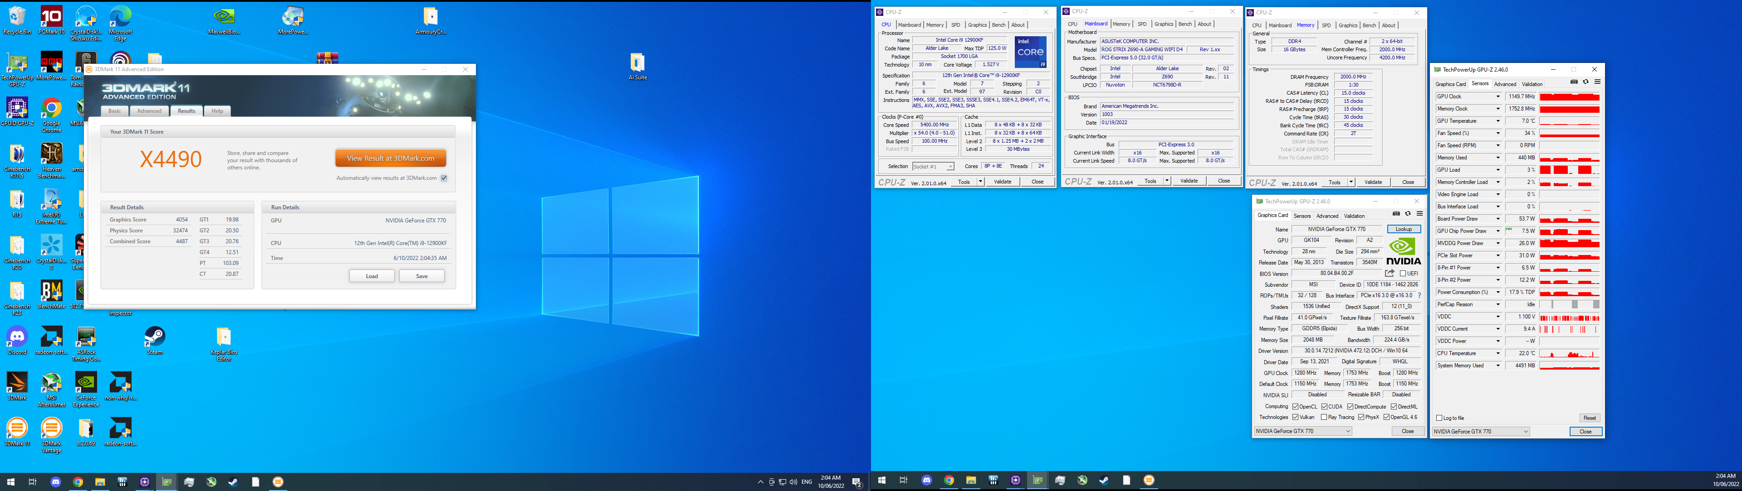
Task: Toggle the UEFI checkbox in GPU-Z
Action: pos(1403,274)
